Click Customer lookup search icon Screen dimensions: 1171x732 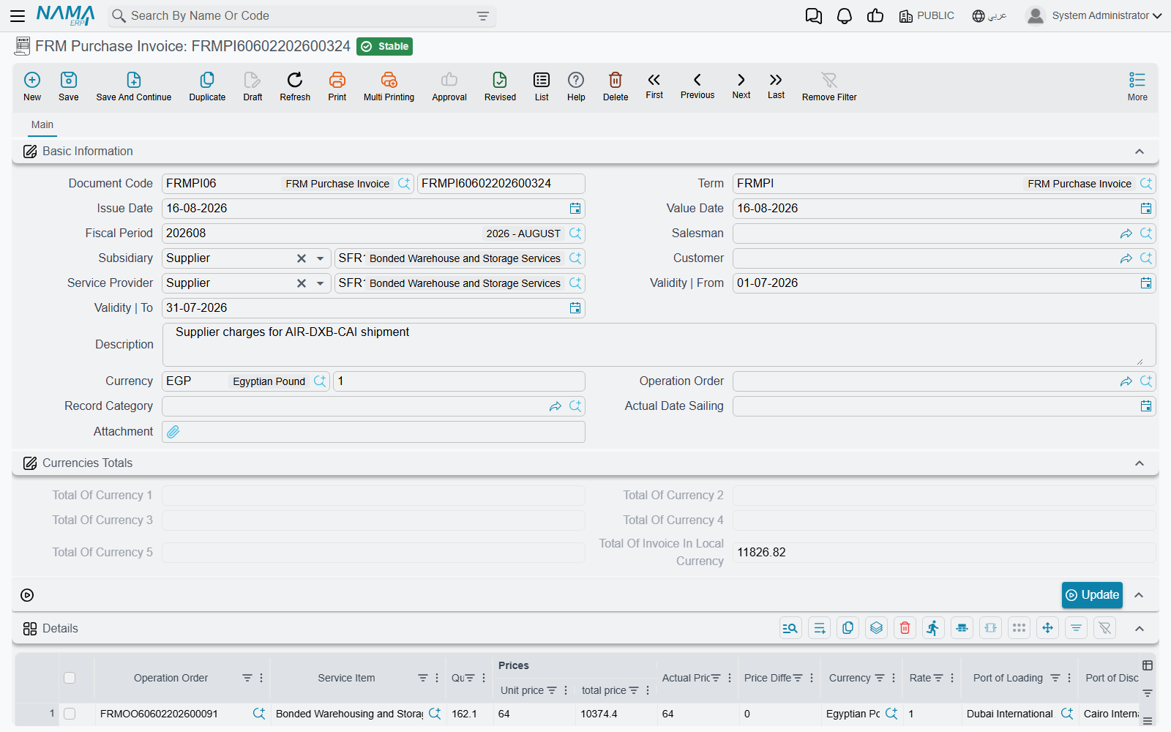[x=1146, y=258]
